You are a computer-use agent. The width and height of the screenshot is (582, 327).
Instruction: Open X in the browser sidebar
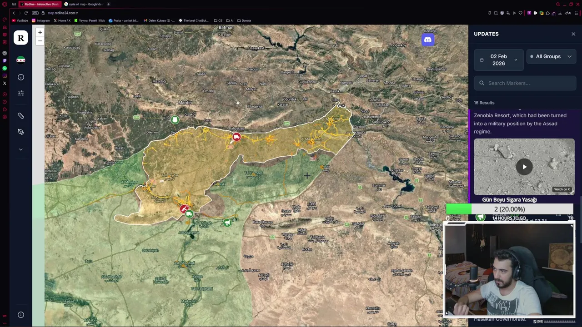5,83
